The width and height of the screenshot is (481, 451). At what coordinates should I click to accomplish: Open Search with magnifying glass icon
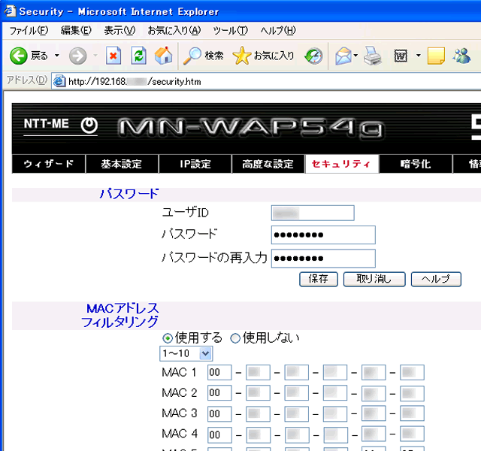(x=192, y=56)
